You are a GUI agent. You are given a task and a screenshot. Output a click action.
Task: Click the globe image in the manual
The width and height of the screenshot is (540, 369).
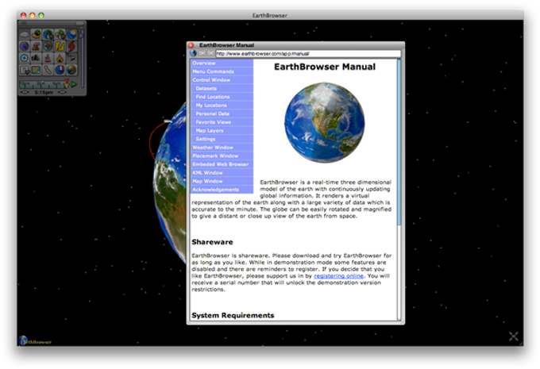point(325,122)
